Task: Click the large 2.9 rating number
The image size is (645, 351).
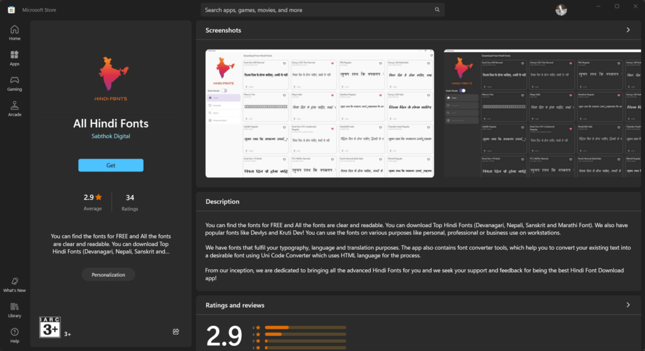Action: click(224, 336)
